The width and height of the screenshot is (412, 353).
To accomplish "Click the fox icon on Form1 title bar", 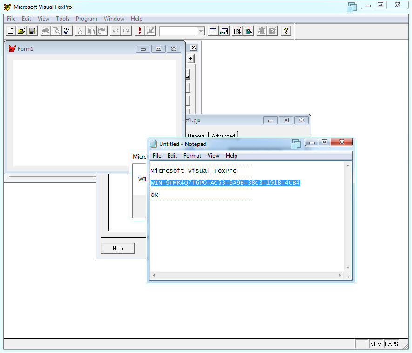I will (12, 48).
